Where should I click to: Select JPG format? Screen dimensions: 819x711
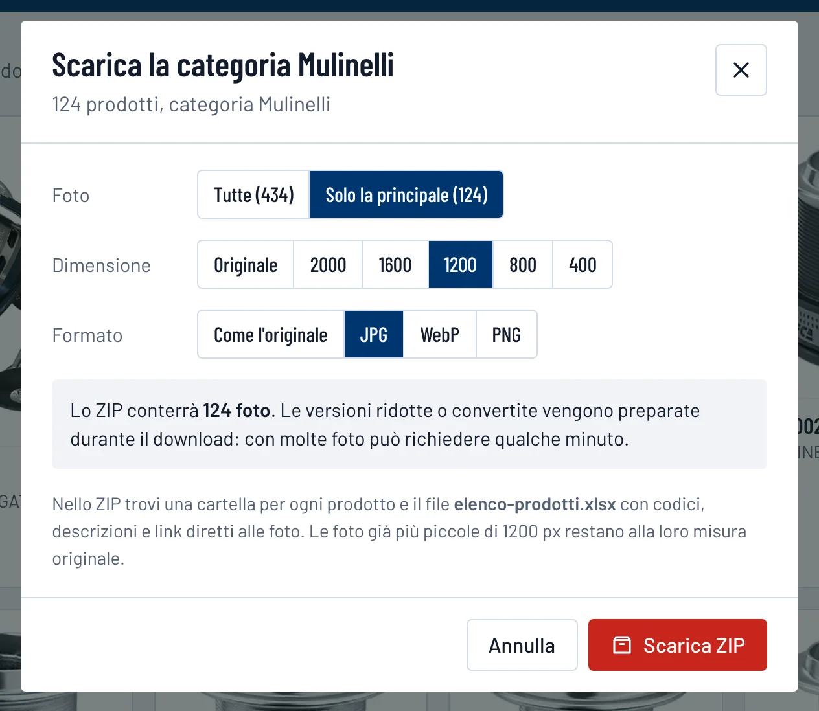coord(374,334)
